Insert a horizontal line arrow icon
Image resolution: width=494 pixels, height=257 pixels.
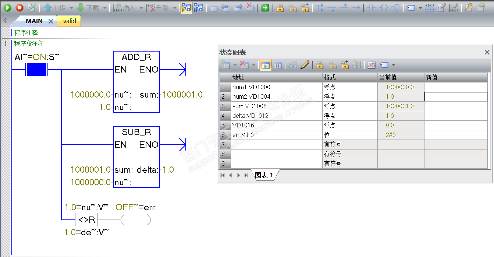356,8
